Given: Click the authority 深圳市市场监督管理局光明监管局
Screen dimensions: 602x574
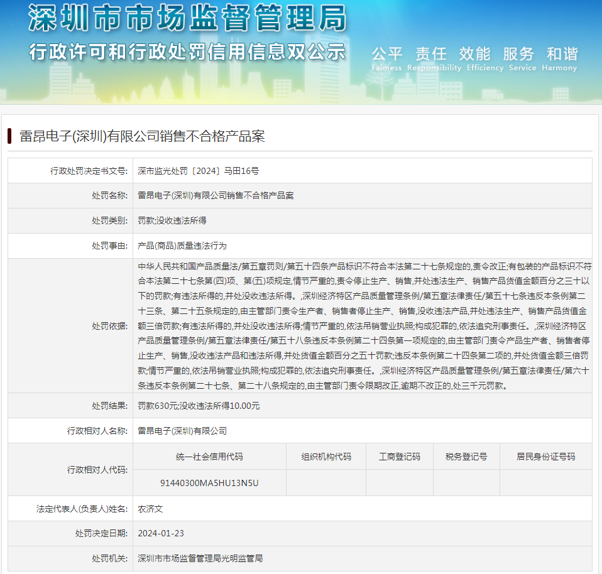Looking at the screenshot, I should (200, 558).
